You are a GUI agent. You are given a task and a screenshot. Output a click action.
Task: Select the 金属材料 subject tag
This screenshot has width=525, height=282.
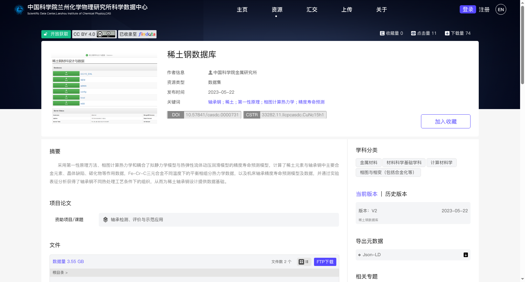coord(368,162)
